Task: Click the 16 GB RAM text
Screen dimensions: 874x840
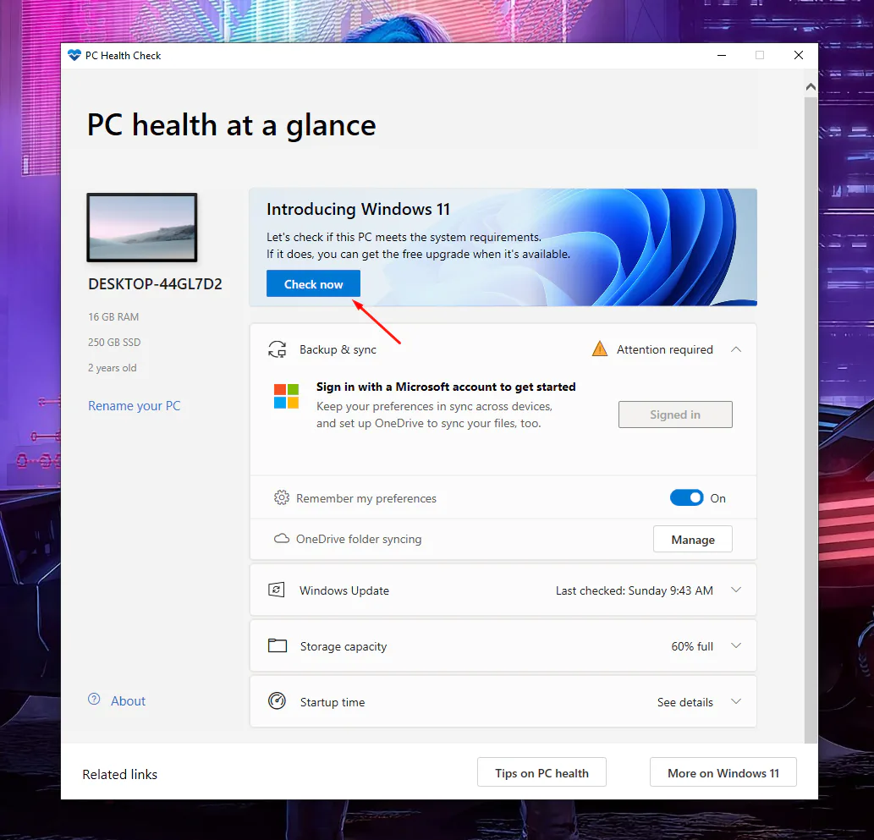Action: (x=113, y=316)
